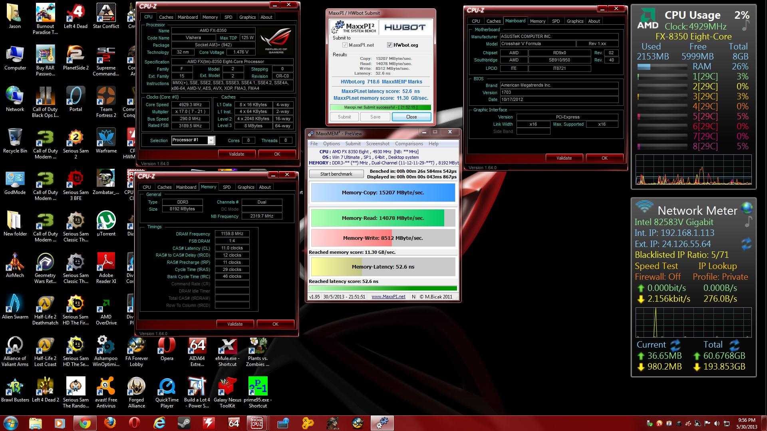The image size is (767, 431).
Task: Click Validate in the CPU-Z mainboard window
Action: coord(564,158)
